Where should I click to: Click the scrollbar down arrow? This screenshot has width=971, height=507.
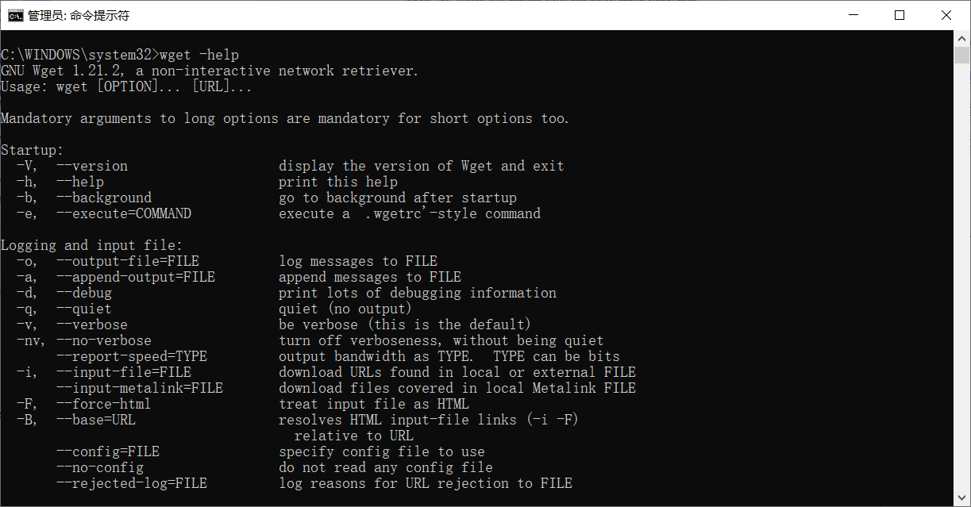(x=962, y=499)
